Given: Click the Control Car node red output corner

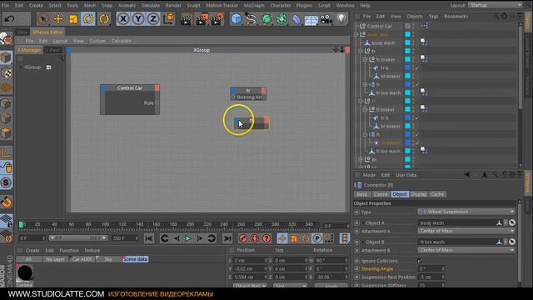Looking at the screenshot, I should click(157, 87).
